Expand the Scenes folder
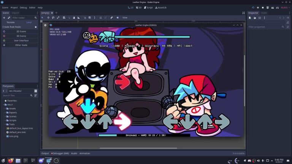 [5, 117]
